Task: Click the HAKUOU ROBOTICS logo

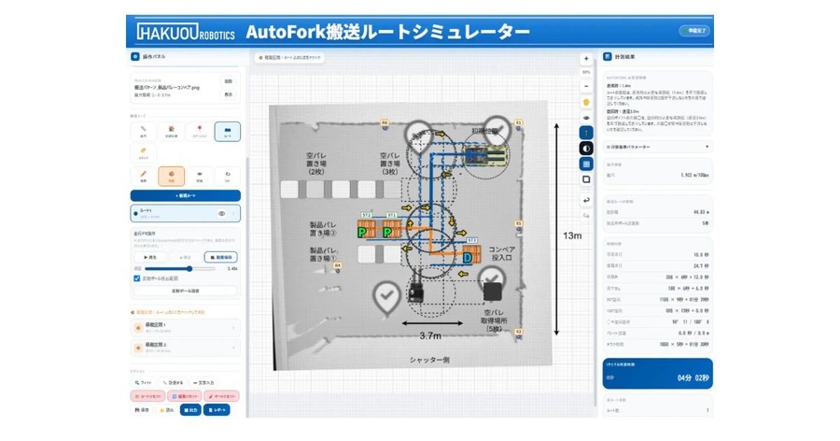Action: point(186,32)
